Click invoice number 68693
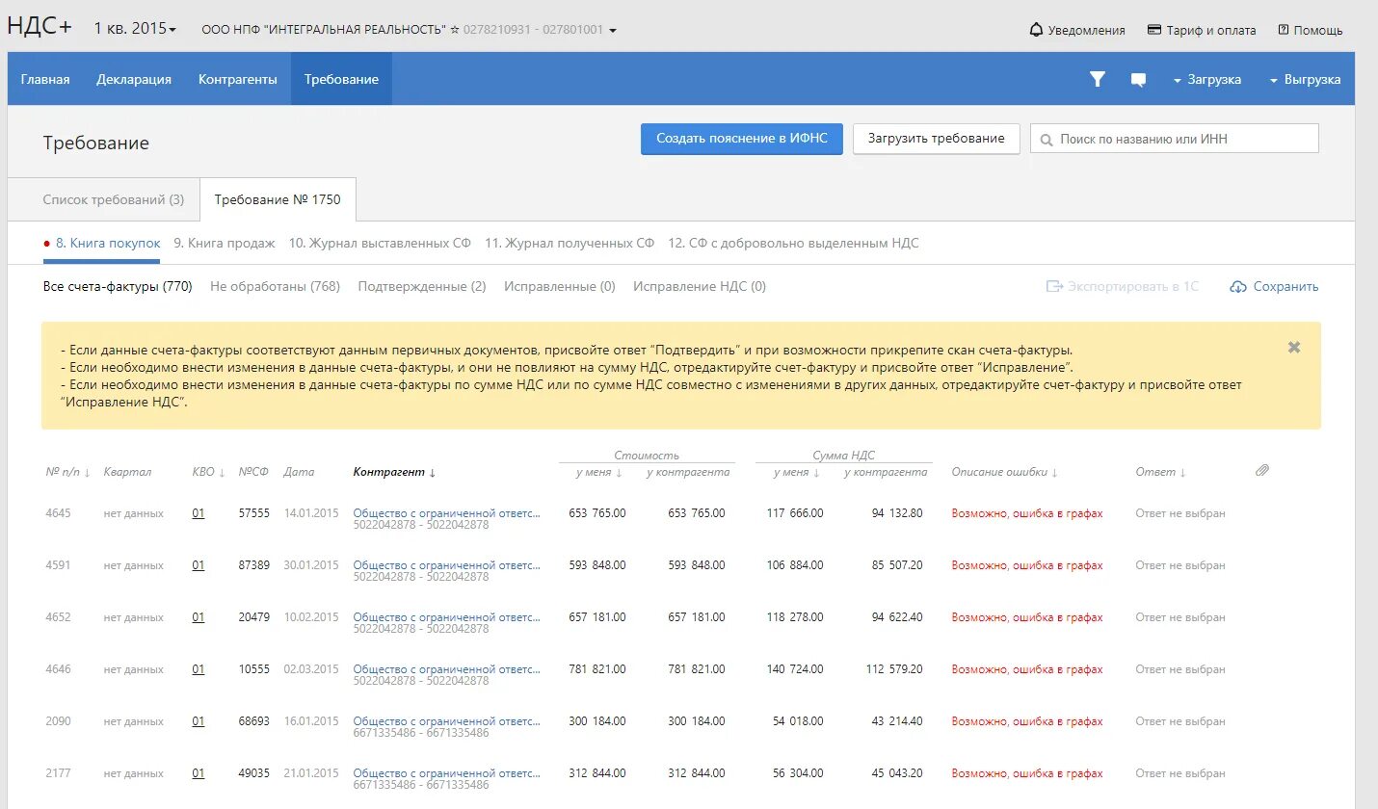Screen dimensions: 1378x809 (x=254, y=721)
